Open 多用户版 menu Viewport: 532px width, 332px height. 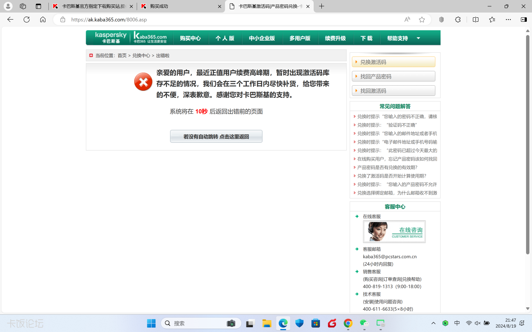click(300, 38)
